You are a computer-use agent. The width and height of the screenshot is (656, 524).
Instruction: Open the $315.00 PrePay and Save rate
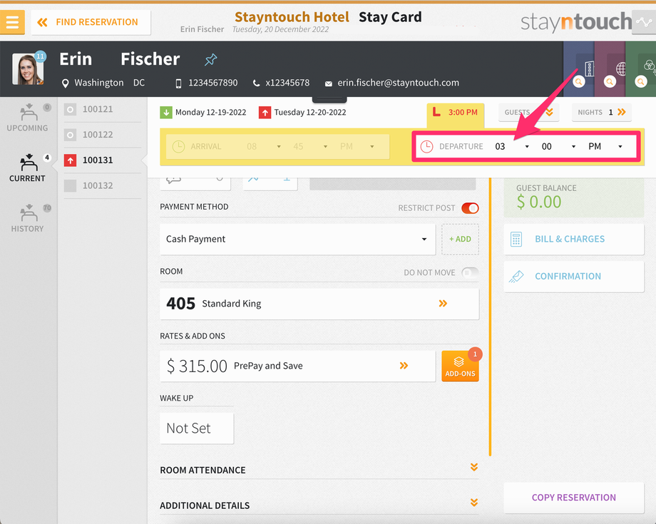297,366
